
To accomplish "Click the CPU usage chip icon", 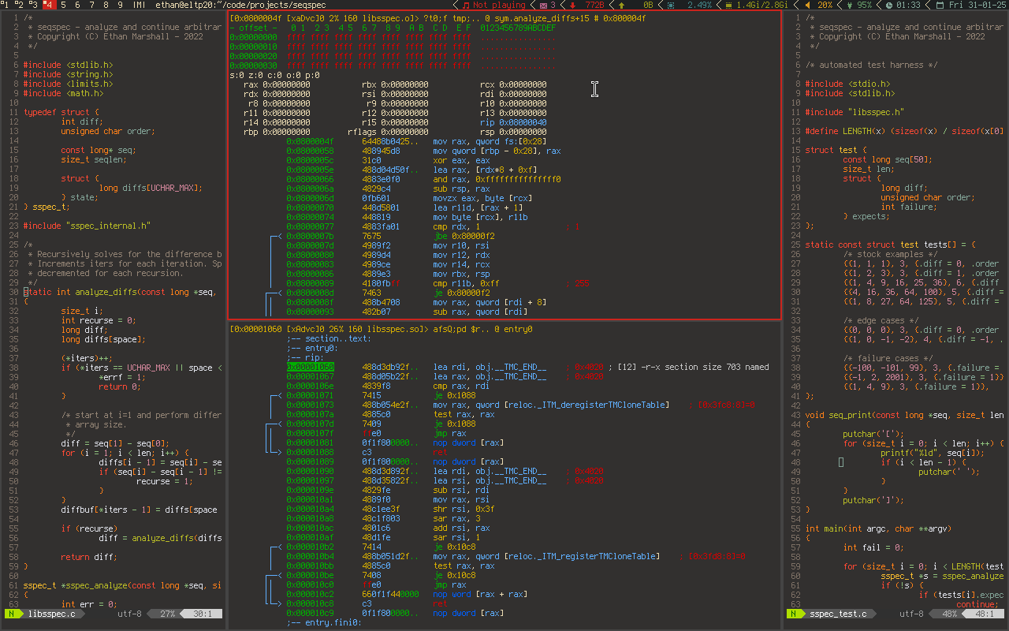I will [671, 5].
